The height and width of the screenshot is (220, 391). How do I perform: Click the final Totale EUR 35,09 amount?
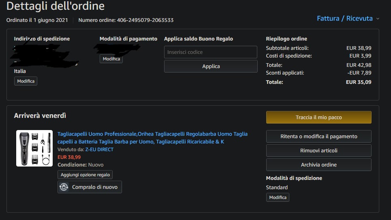coord(358,82)
